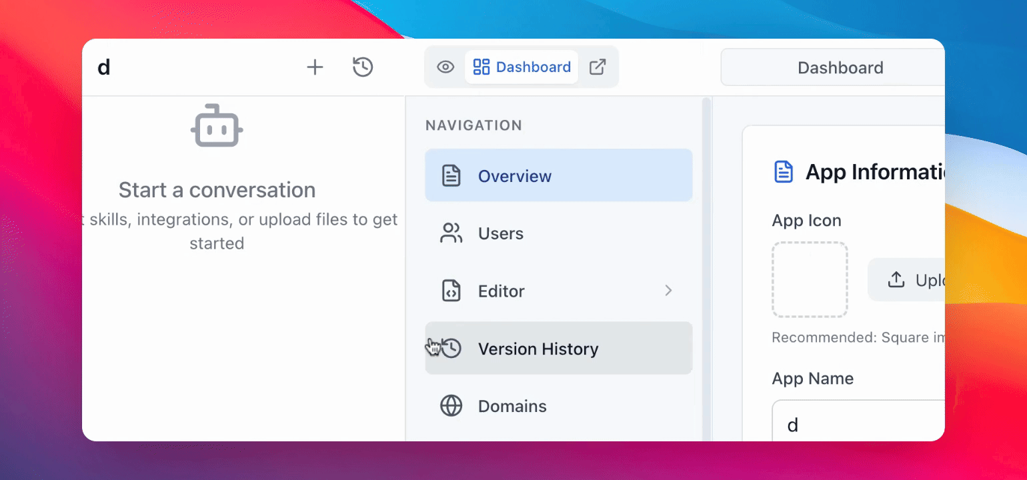Click the Users people icon
Viewport: 1027px width, 480px height.
(x=451, y=233)
